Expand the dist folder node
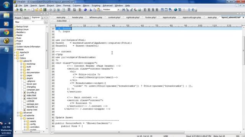Viewport: 245px width, 137px height. (x=21, y=70)
